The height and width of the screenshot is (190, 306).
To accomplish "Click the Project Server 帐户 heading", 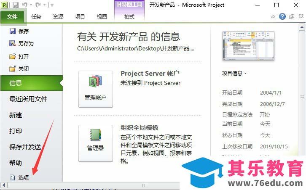I will point(150,74).
